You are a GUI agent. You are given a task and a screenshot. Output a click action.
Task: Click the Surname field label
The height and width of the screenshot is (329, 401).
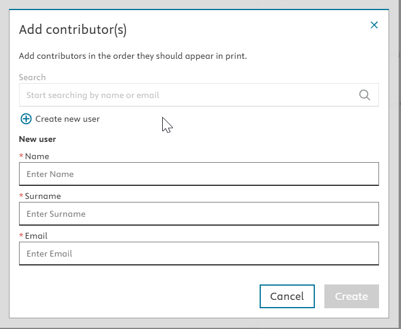tap(43, 196)
